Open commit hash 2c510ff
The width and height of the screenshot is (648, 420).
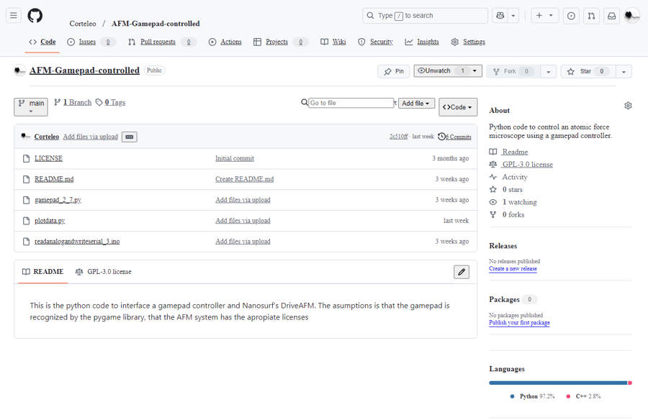coord(398,136)
